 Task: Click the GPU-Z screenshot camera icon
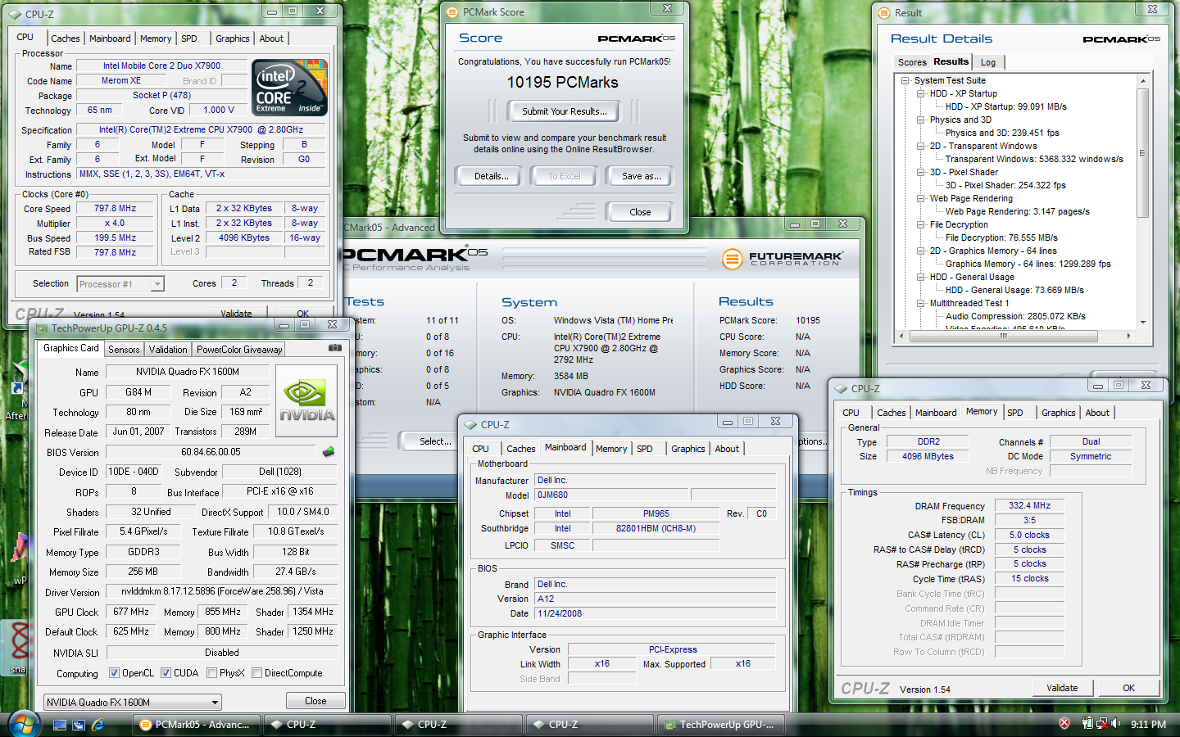click(x=335, y=348)
